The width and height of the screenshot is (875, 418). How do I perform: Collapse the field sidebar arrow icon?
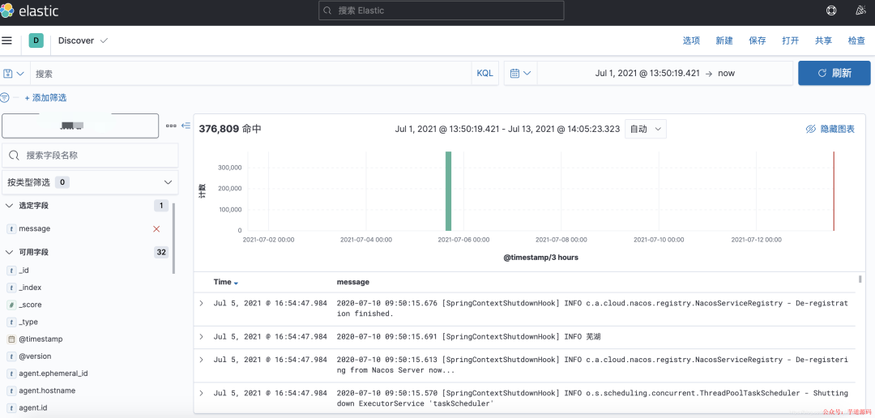[x=187, y=126]
